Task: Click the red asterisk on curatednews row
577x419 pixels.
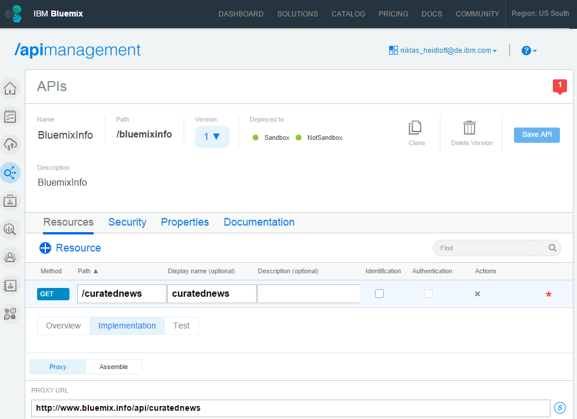Action: pyautogui.click(x=548, y=294)
